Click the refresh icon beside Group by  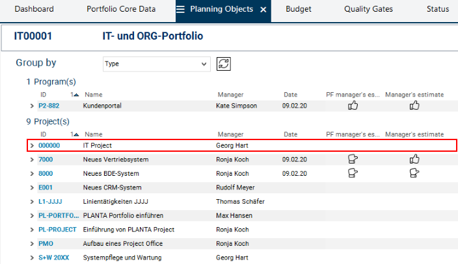[x=224, y=64]
